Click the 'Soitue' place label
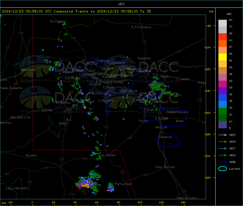Image resolution: width=243 pixels, height=206 pixels. (144, 121)
